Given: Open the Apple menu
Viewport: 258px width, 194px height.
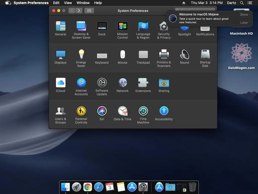Looking at the screenshot, I should [x=7, y=3].
